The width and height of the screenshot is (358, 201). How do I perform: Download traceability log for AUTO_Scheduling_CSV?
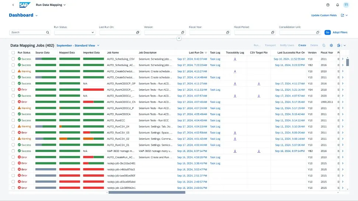click(235, 59)
